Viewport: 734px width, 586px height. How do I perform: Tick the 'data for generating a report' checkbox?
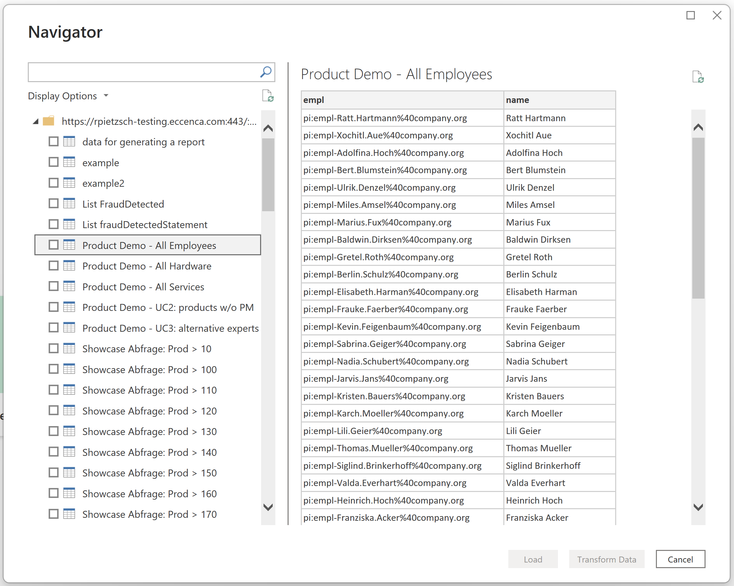pos(54,141)
